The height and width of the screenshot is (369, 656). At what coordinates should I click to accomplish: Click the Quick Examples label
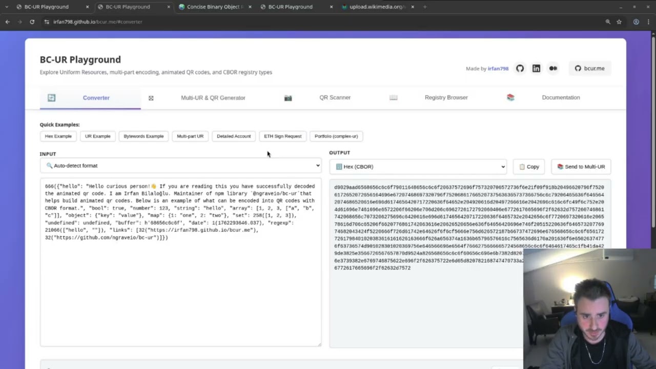tap(60, 125)
